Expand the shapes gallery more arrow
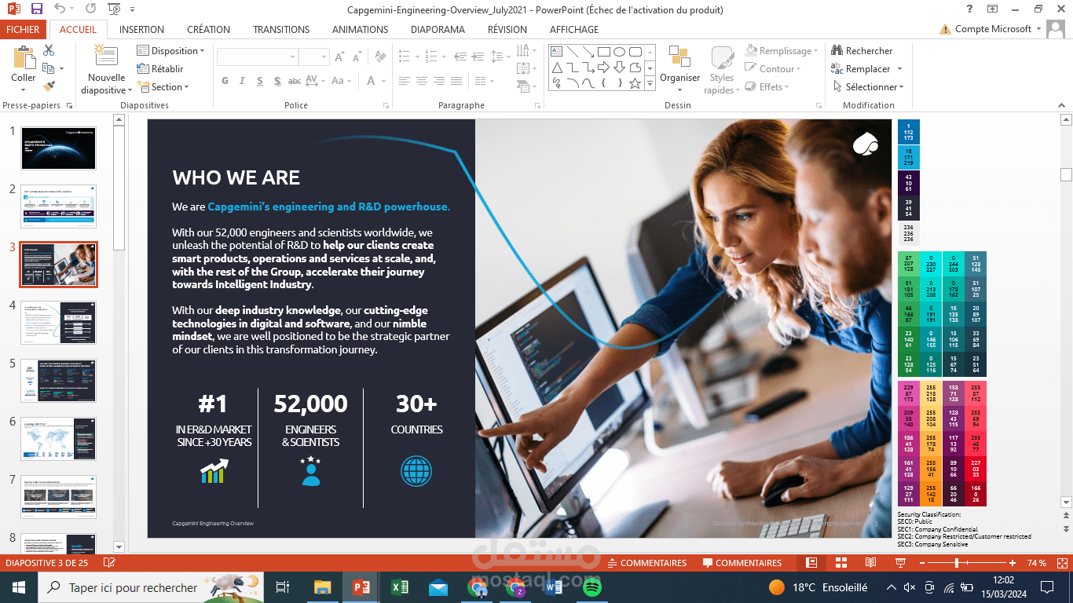1073x603 pixels. 650,83
